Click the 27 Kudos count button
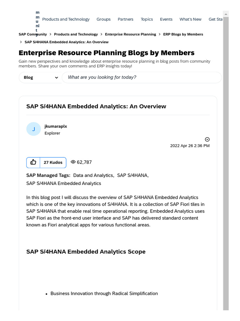The image size is (240, 321). point(53,162)
